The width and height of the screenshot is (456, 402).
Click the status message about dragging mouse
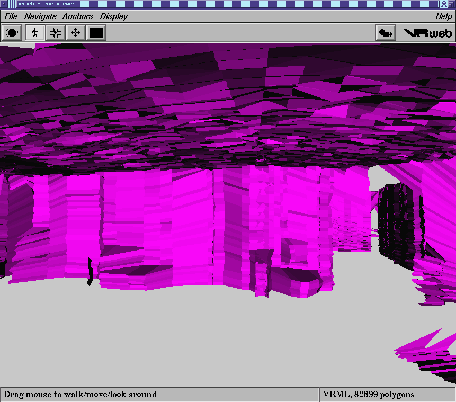(x=81, y=394)
